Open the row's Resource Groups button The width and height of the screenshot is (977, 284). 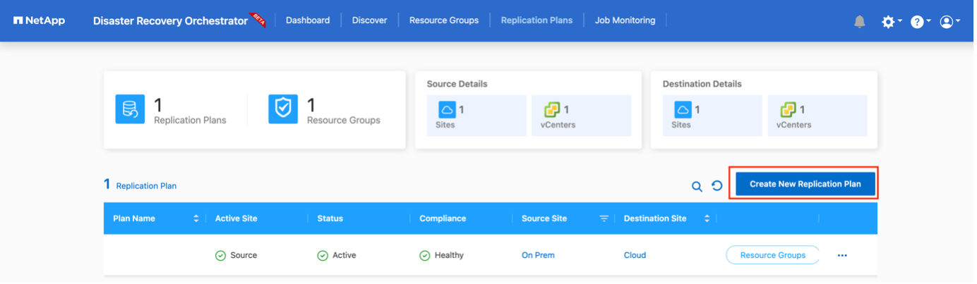click(772, 255)
